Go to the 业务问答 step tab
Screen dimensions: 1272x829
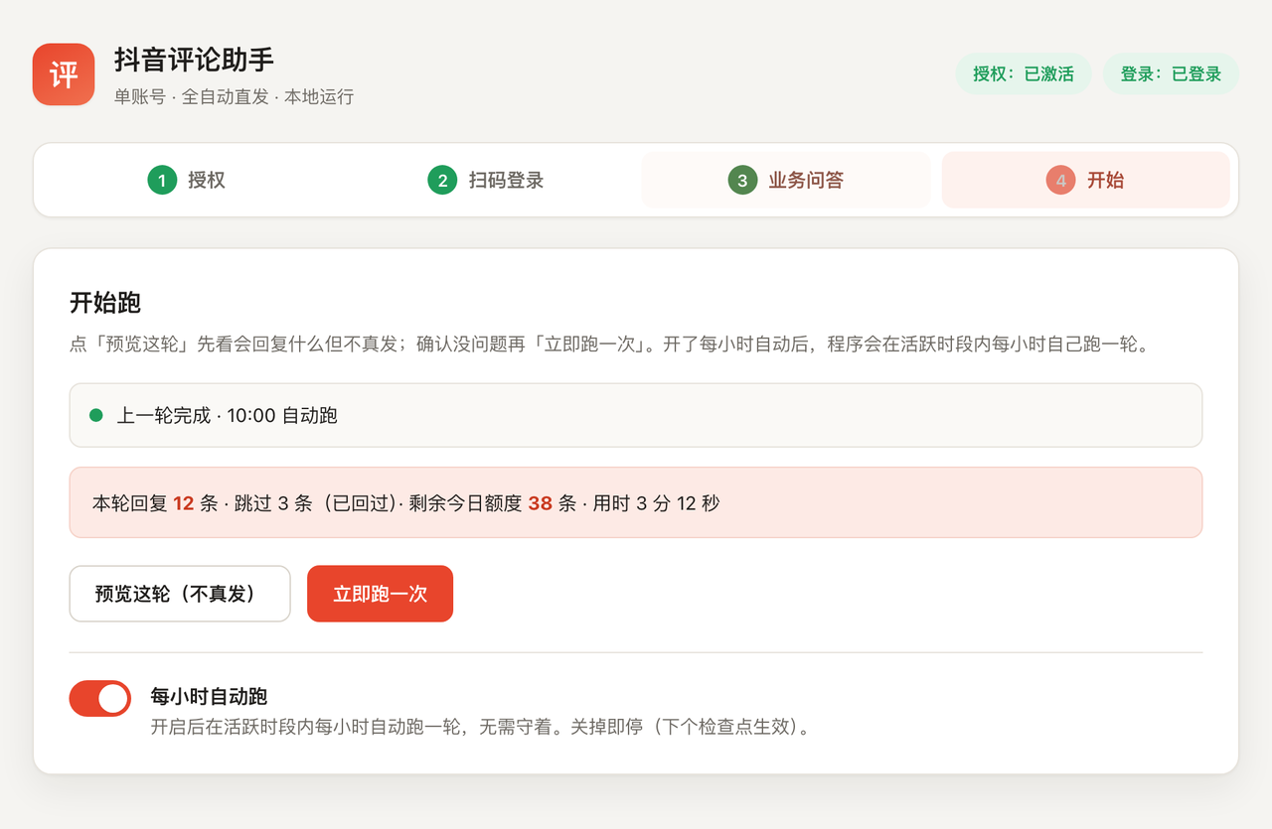click(x=786, y=180)
